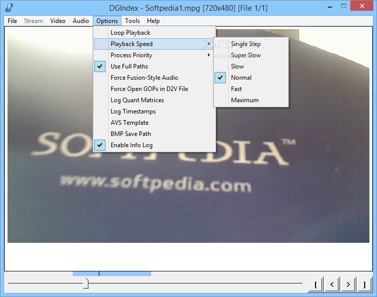
Task: Toggle Use Full Paths option
Action: pos(155,66)
